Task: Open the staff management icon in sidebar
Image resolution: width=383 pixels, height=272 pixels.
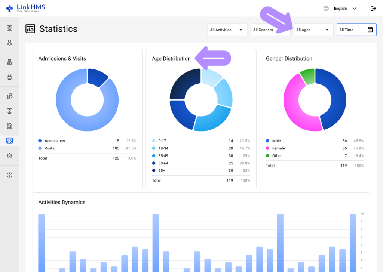Action: coord(9,96)
